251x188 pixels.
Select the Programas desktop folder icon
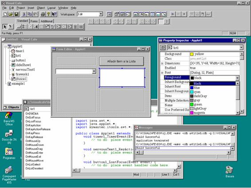[x=9, y=153]
